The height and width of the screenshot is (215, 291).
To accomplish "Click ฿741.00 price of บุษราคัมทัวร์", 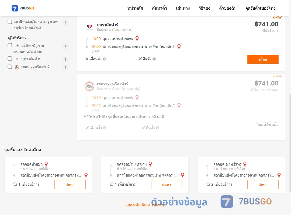I will pyautogui.click(x=266, y=24).
